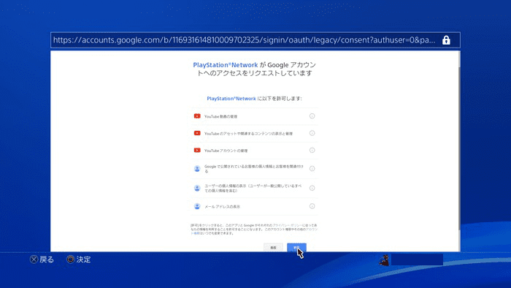Screen dimensions: 511x288
Task: Select the text メールアドレスの表示
Action: coord(222,206)
